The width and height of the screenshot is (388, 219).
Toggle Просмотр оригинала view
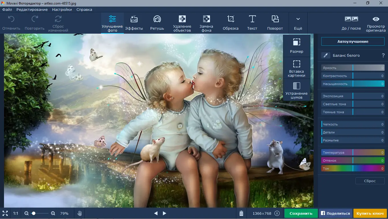click(376, 23)
